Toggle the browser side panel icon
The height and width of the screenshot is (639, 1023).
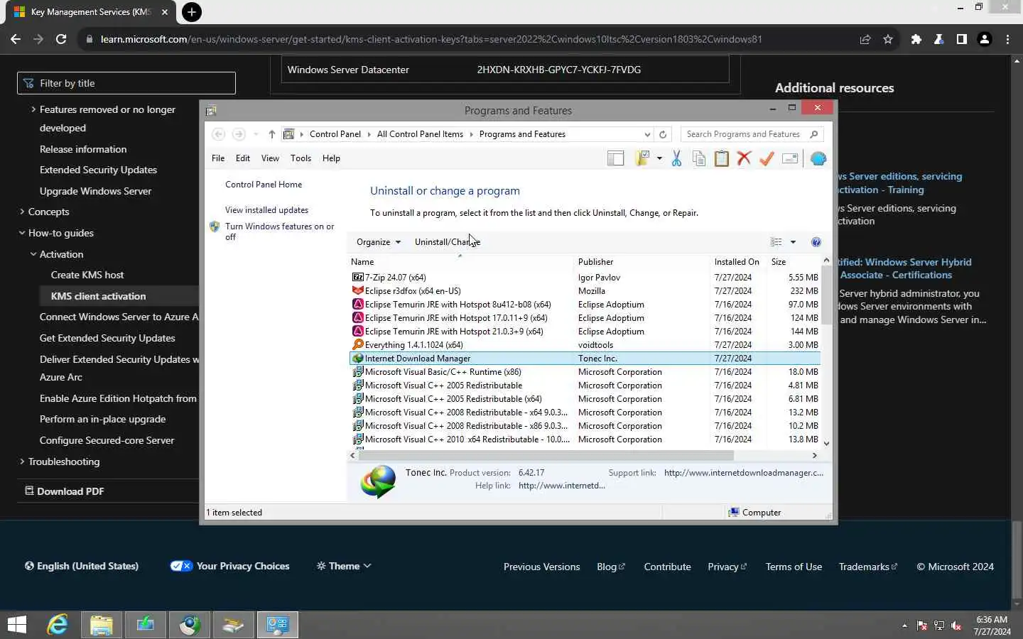click(x=962, y=39)
